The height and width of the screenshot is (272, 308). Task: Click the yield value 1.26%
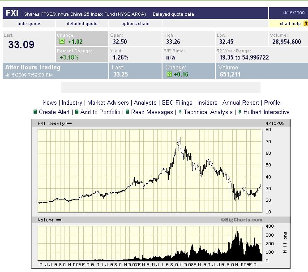(120, 58)
